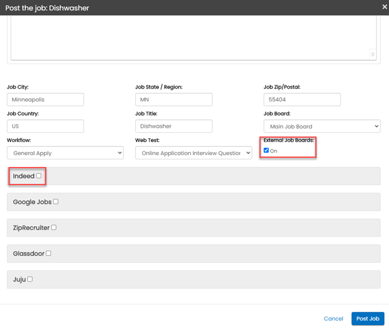Click the Cancel link
The width and height of the screenshot is (389, 329).
(x=334, y=318)
